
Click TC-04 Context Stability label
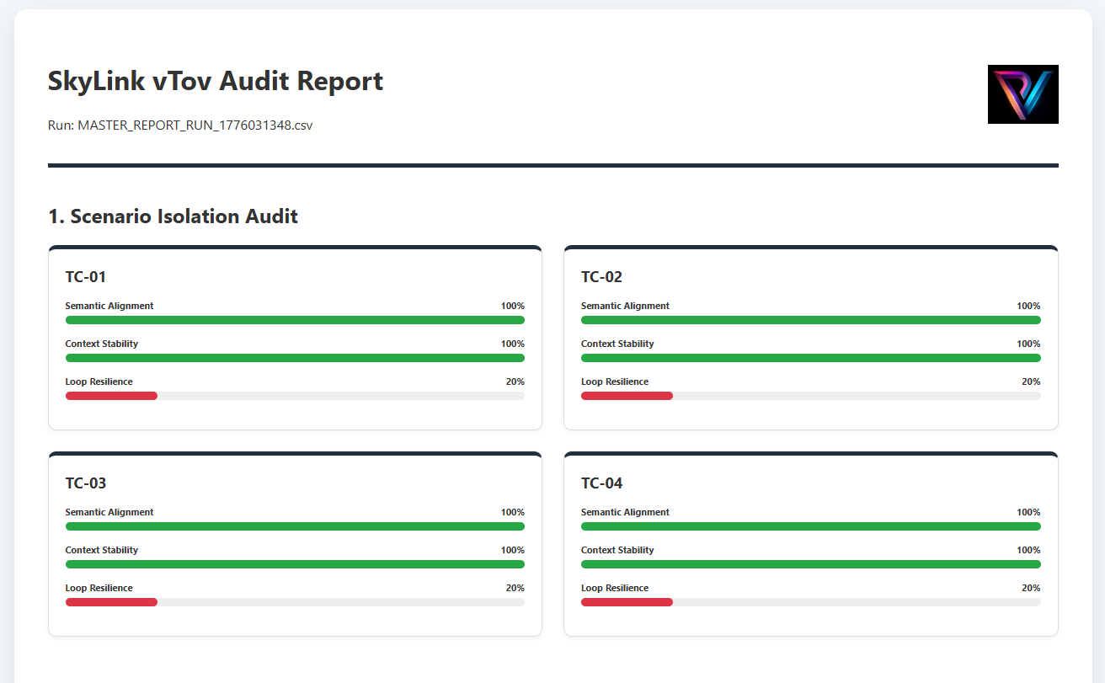tap(617, 551)
